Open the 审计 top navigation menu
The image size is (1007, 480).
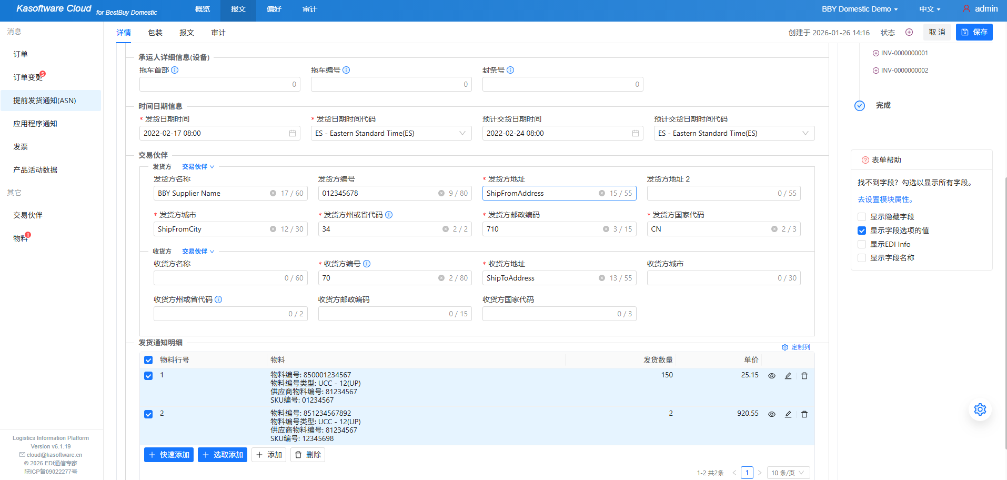[309, 9]
